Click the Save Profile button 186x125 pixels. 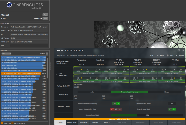pos(122,123)
